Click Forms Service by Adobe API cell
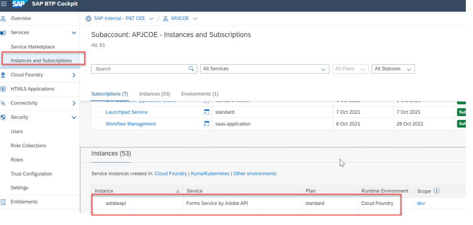This screenshot has width=473, height=225. coord(217,203)
